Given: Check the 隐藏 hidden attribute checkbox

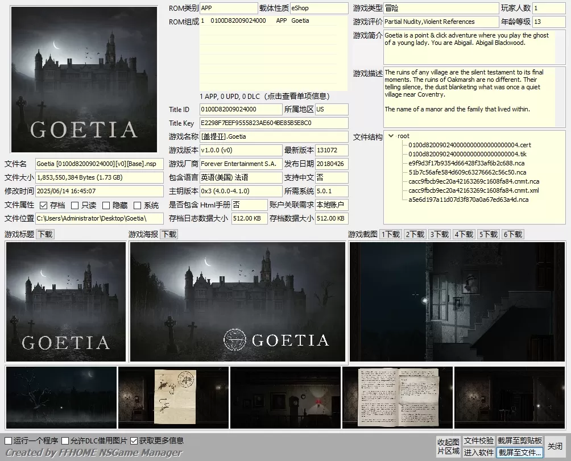Looking at the screenshot, I should tap(106, 205).
